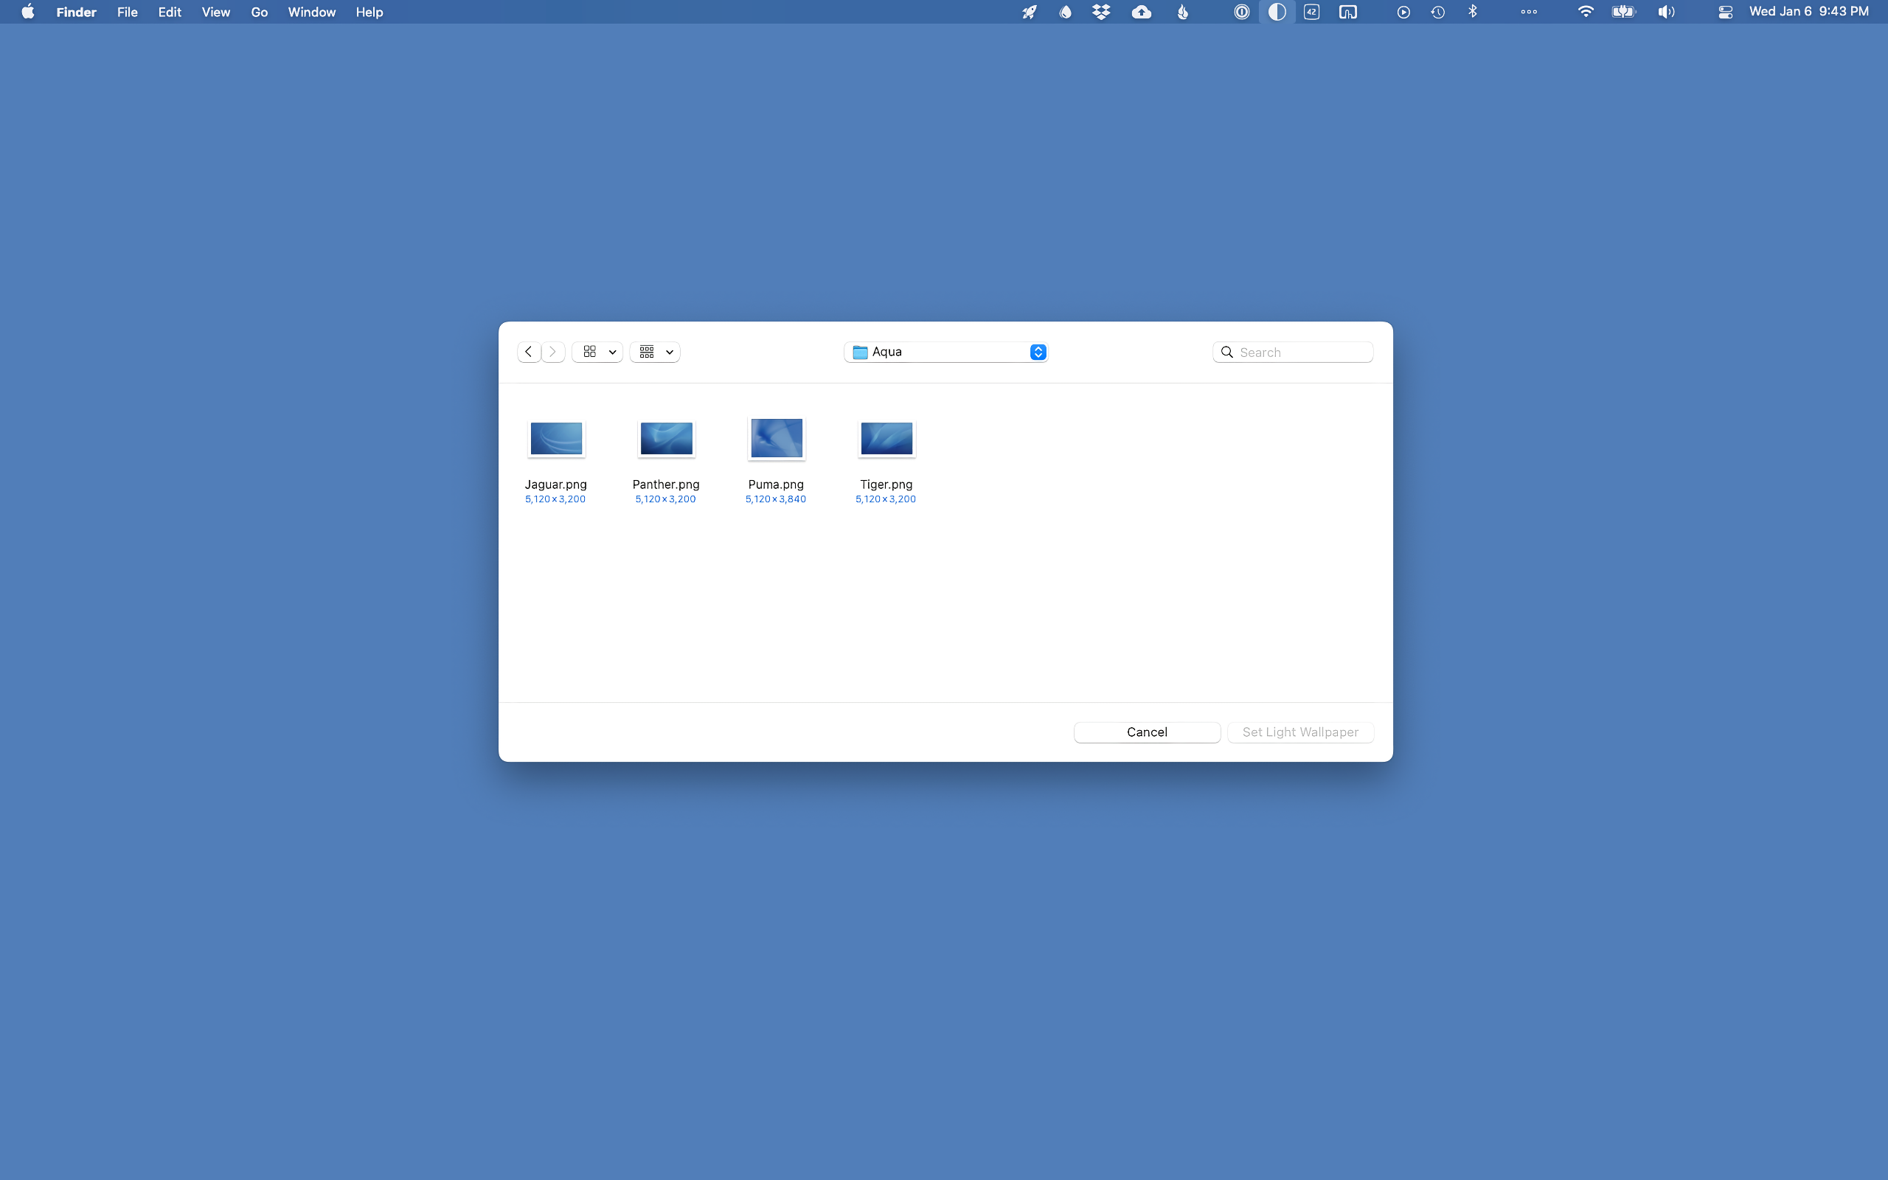Open Control Center from menu bar
This screenshot has width=1888, height=1180.
tap(1725, 12)
